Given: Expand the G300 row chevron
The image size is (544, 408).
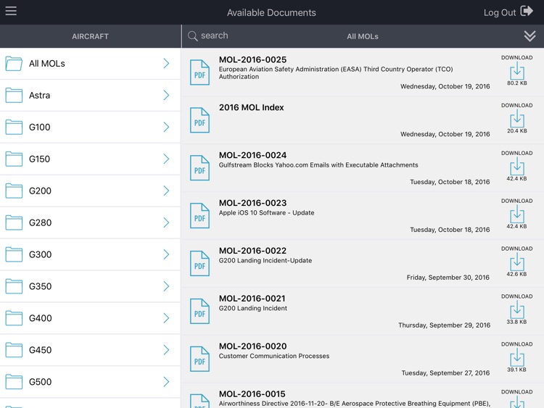Looking at the screenshot, I should [166, 254].
